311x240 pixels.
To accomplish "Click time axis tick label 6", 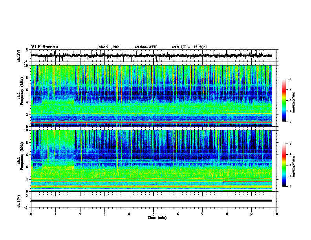I will click(178, 214).
